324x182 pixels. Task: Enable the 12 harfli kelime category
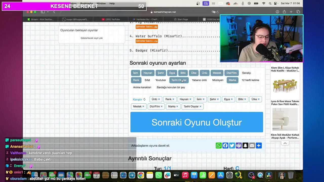250,80
